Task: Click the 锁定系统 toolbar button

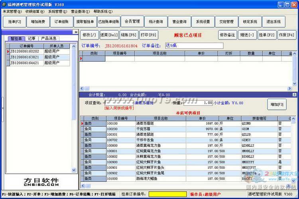Action: click(250, 22)
